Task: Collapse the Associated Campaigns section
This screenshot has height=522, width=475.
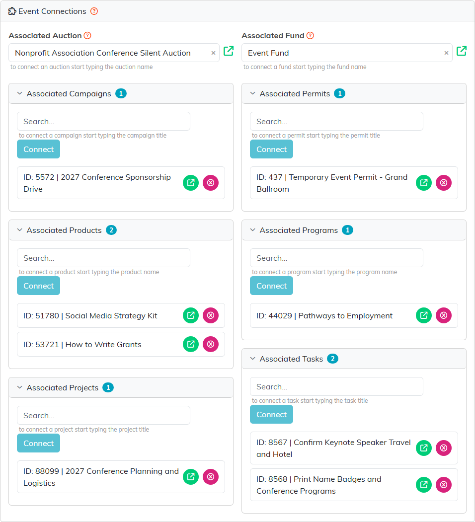Action: (20, 93)
